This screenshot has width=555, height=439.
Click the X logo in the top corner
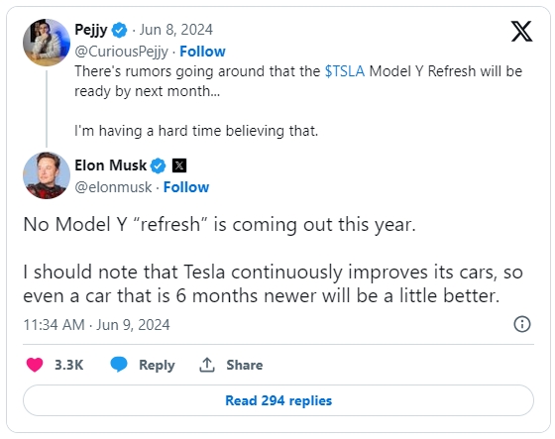[x=521, y=31]
